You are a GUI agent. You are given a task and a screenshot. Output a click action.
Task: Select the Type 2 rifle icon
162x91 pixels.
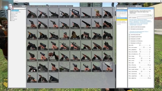[x=32, y=78]
